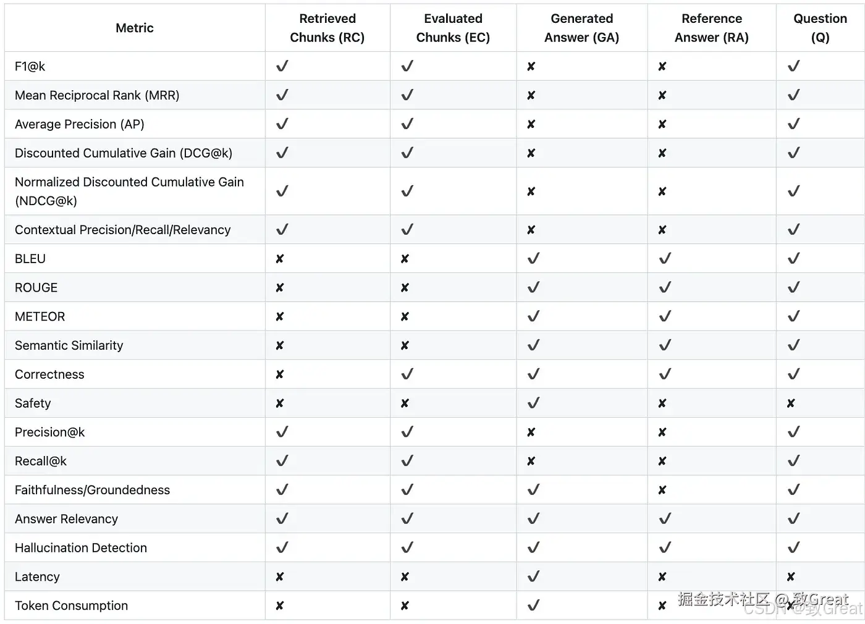Click the Hallucination Detection Reference Answer check mark

click(x=665, y=547)
